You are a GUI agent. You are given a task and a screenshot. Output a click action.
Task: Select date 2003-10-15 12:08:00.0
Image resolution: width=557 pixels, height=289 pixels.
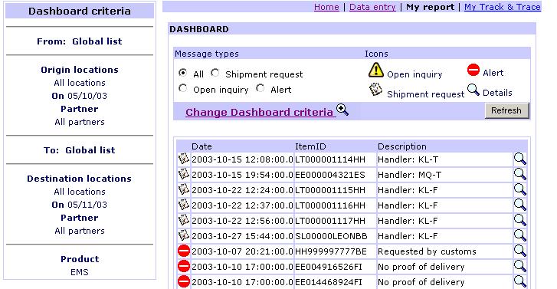click(x=242, y=159)
